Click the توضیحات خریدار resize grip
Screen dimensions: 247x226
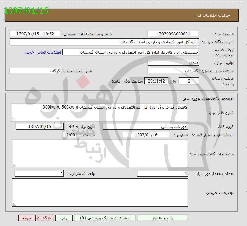pos(14,205)
